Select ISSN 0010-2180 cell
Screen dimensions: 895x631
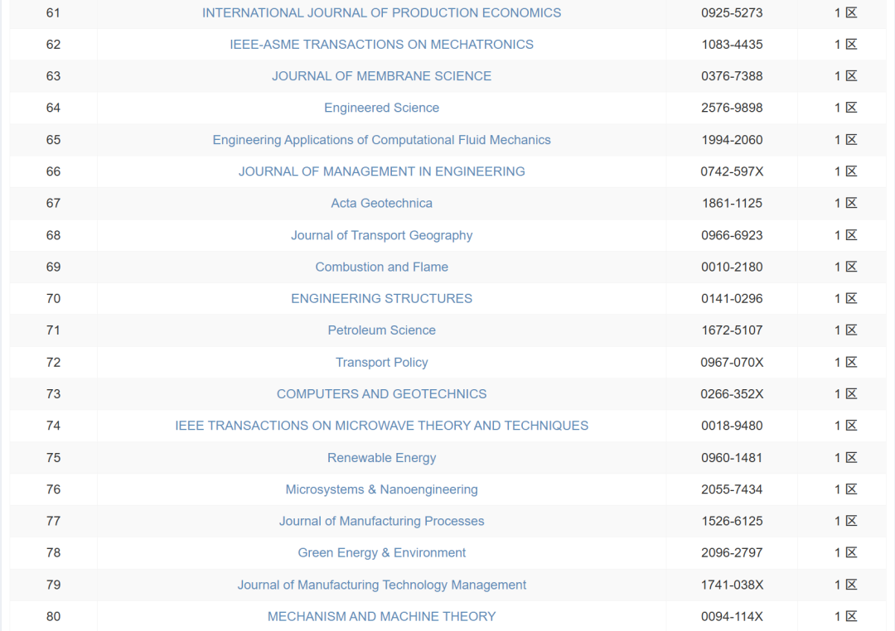732,267
